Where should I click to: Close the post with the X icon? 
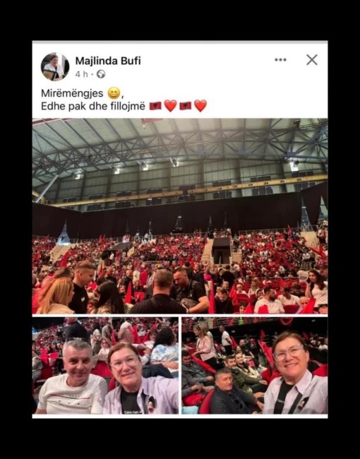(x=312, y=60)
